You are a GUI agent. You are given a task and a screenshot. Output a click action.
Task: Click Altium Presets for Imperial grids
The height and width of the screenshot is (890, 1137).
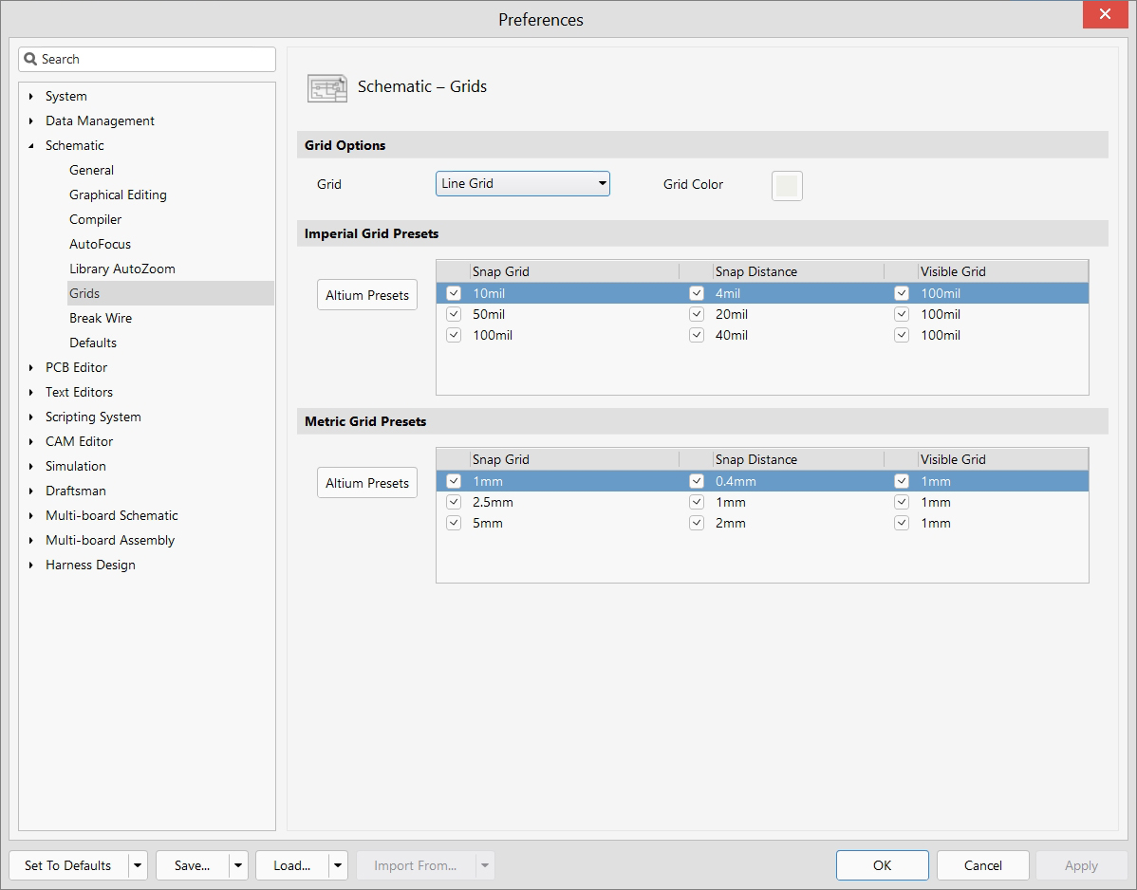click(367, 295)
